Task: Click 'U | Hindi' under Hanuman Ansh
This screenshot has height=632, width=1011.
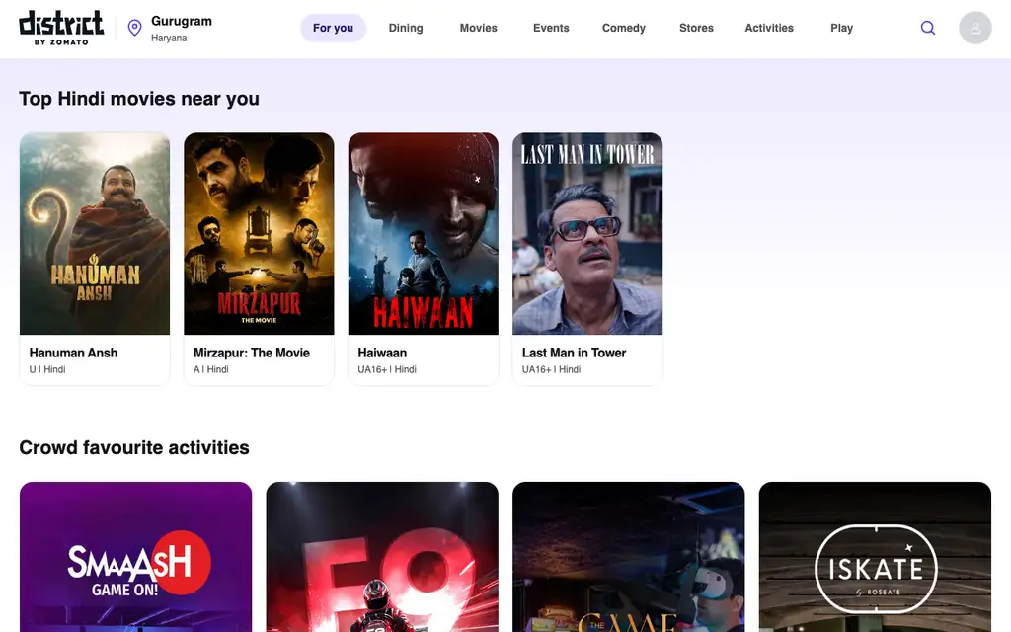Action: [47, 369]
